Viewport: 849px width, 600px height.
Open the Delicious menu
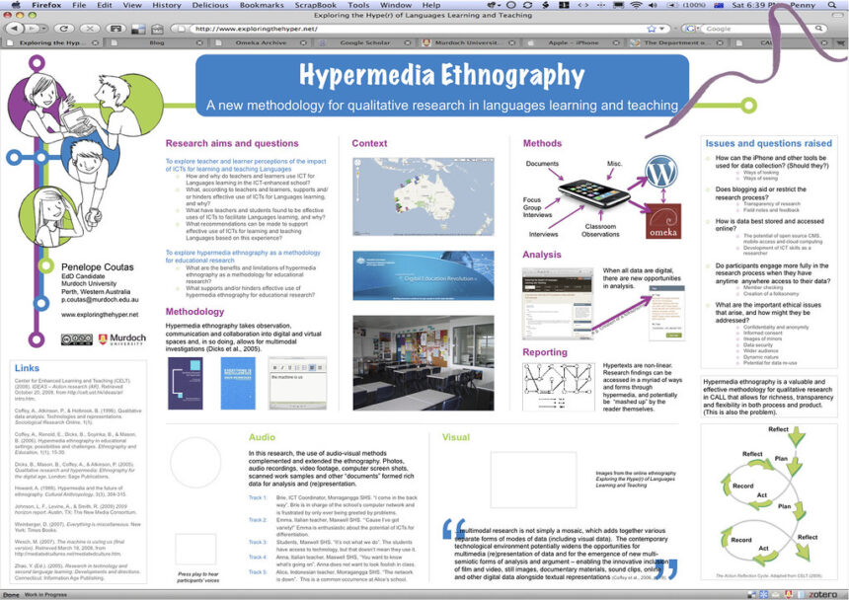[210, 5]
